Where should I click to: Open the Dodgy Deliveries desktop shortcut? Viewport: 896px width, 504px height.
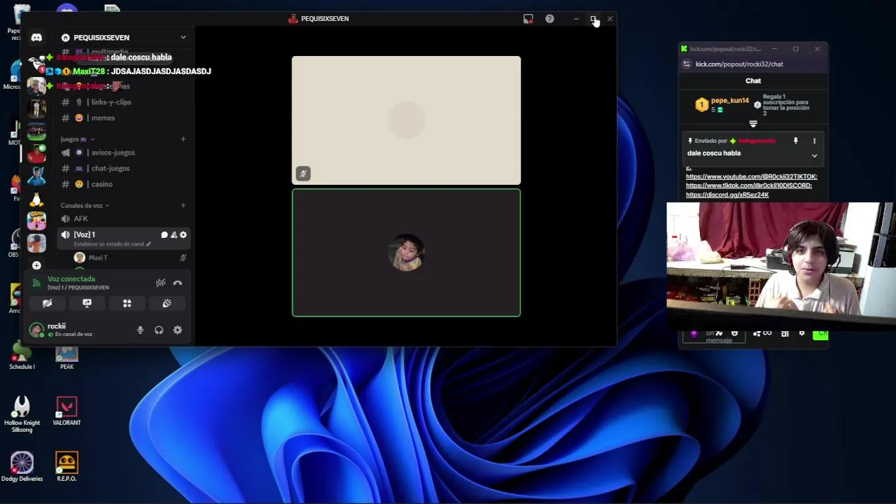click(22, 467)
